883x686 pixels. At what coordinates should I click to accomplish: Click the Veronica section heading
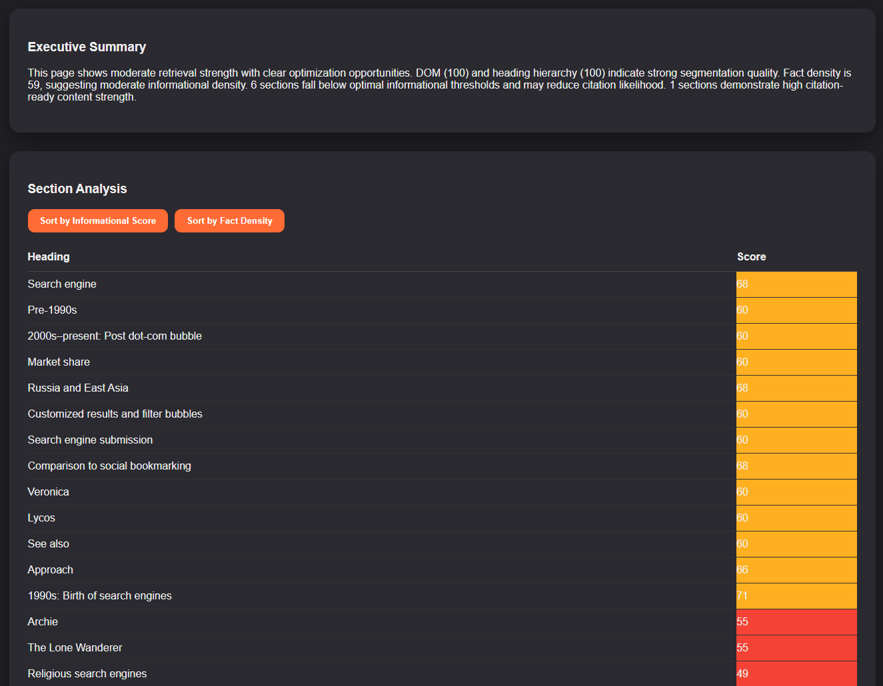tap(48, 492)
